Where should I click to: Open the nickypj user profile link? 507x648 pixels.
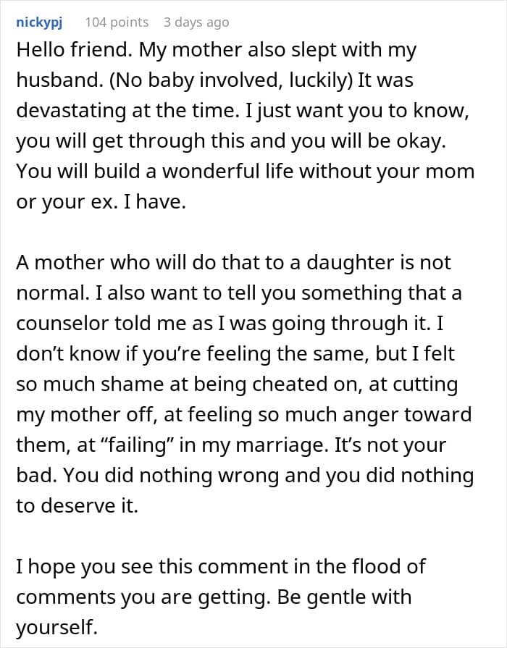point(39,22)
